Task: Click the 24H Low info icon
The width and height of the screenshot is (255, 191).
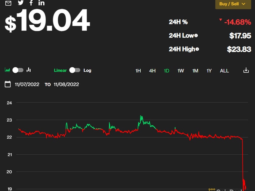Action: [x=196, y=36]
